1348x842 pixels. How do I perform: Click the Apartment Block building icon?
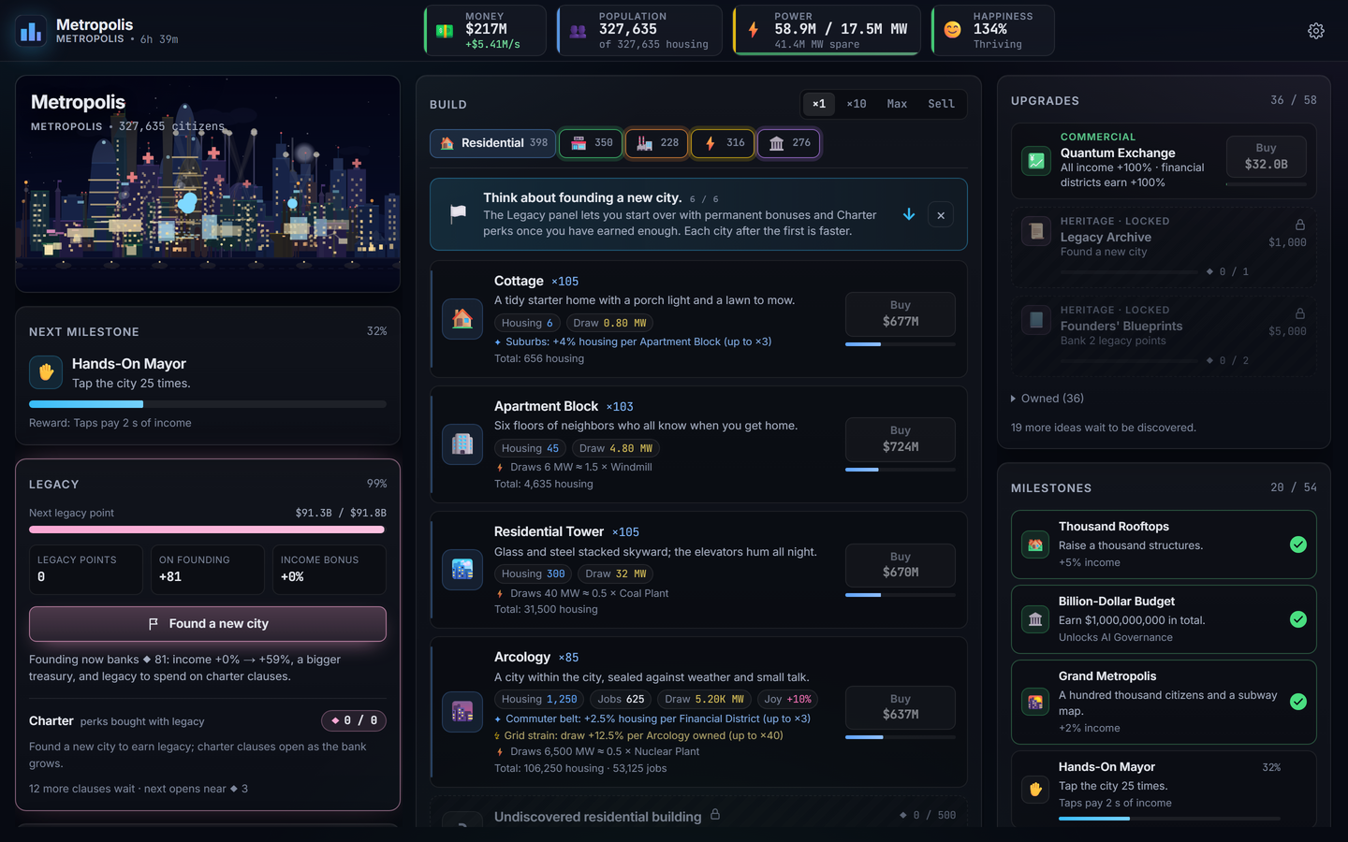pyautogui.click(x=462, y=444)
